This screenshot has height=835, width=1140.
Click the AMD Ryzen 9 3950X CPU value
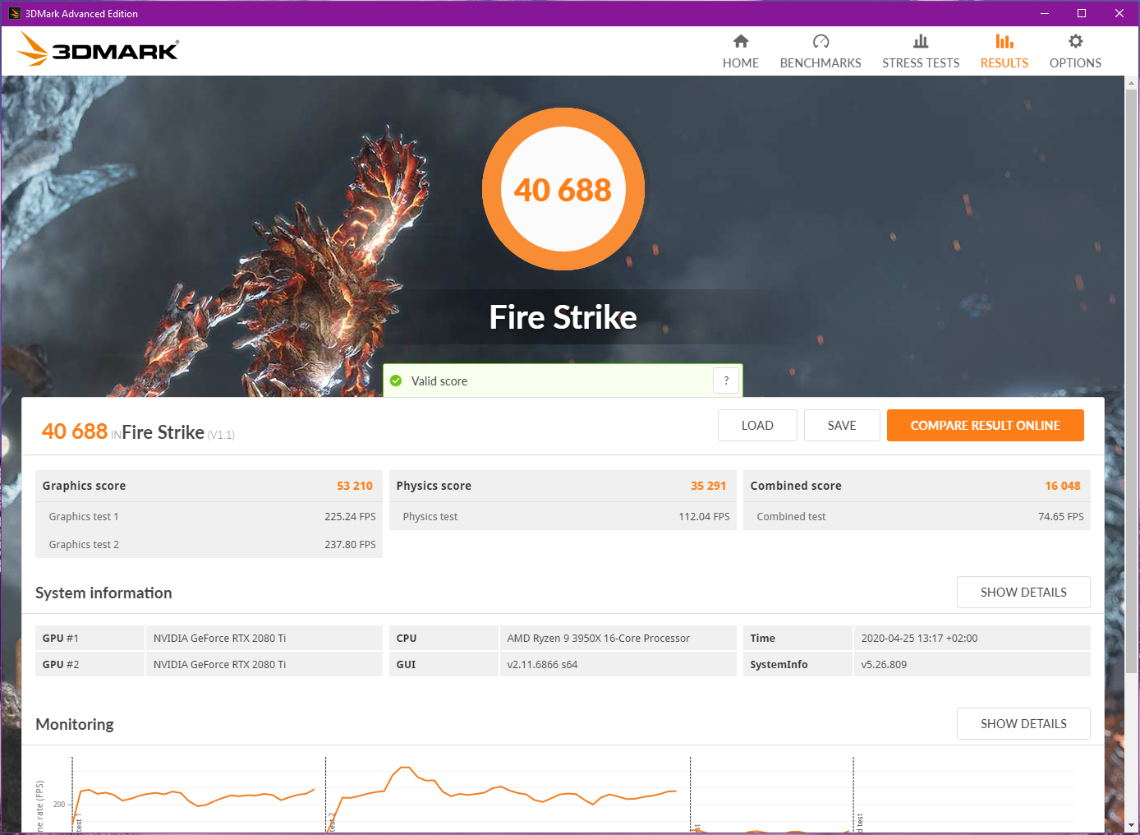599,638
